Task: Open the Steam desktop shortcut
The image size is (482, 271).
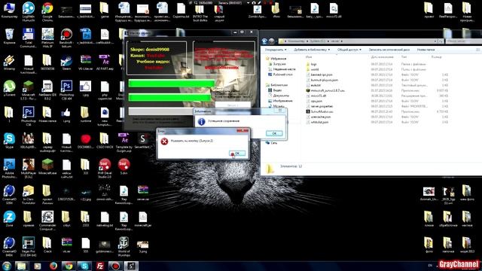Action: point(66,63)
